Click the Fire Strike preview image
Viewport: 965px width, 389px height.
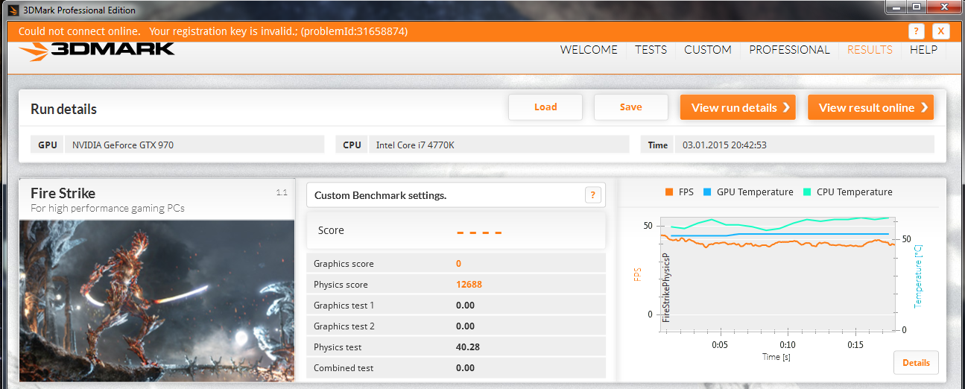click(156, 300)
